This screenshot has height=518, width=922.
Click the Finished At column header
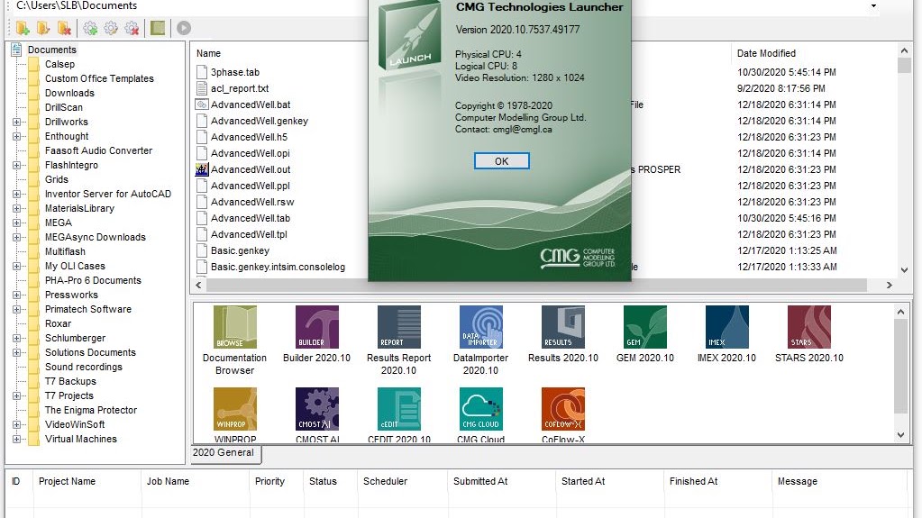click(x=694, y=481)
